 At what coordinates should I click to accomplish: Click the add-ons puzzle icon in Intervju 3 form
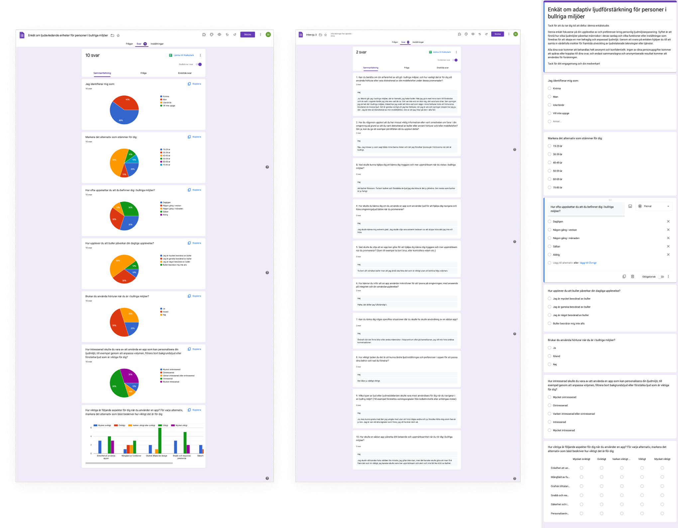[x=459, y=34]
